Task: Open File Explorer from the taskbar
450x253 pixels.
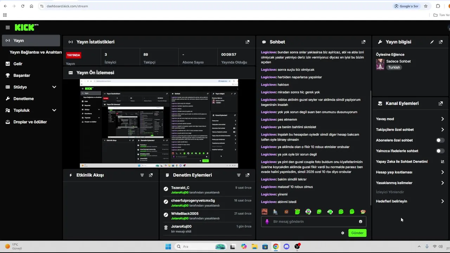Action: coord(254,247)
